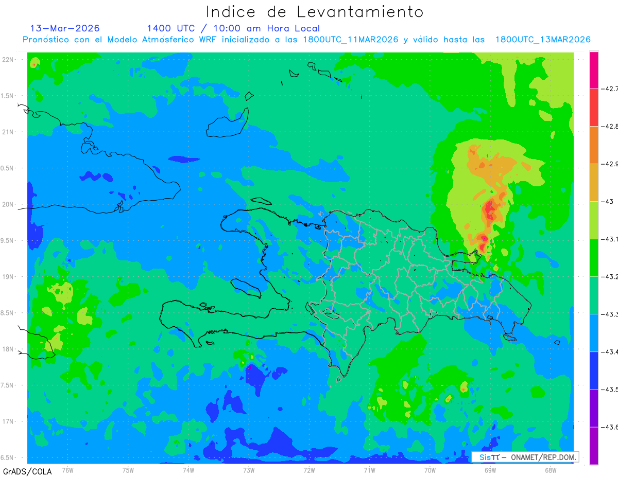Pick the teal-green swatch between -43.2 and -43.3
This screenshot has height=477, width=618.
[594, 295]
